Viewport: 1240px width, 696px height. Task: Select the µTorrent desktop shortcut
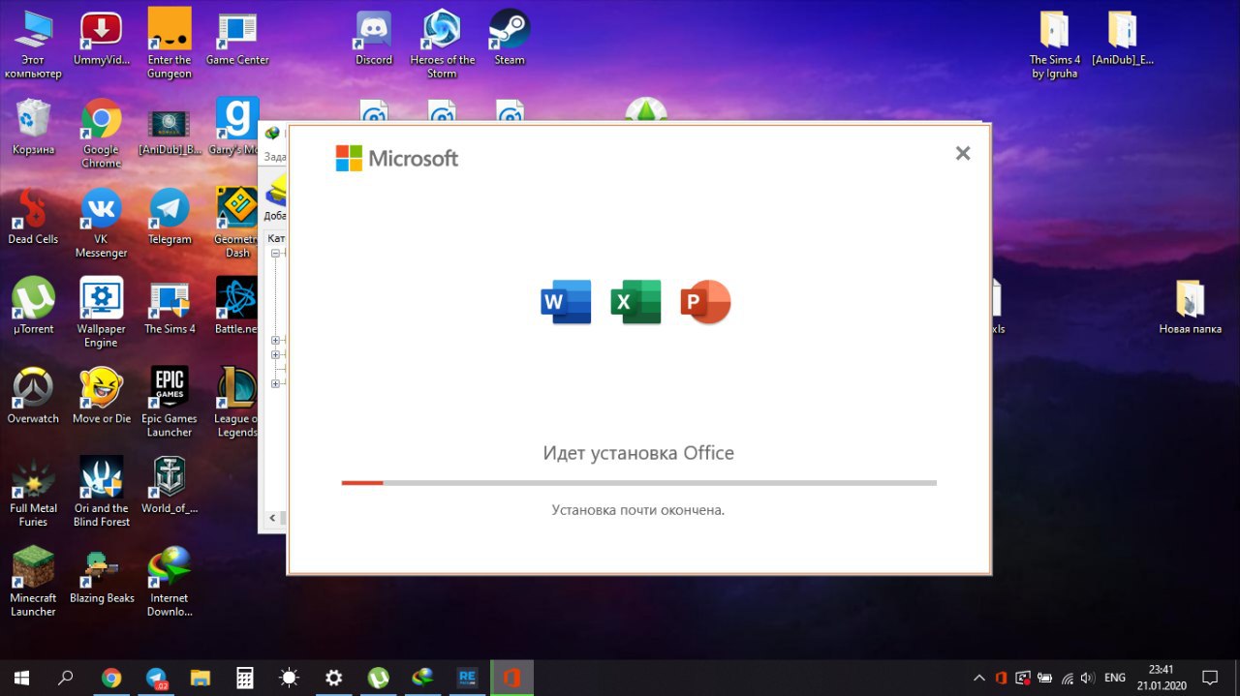33,306
